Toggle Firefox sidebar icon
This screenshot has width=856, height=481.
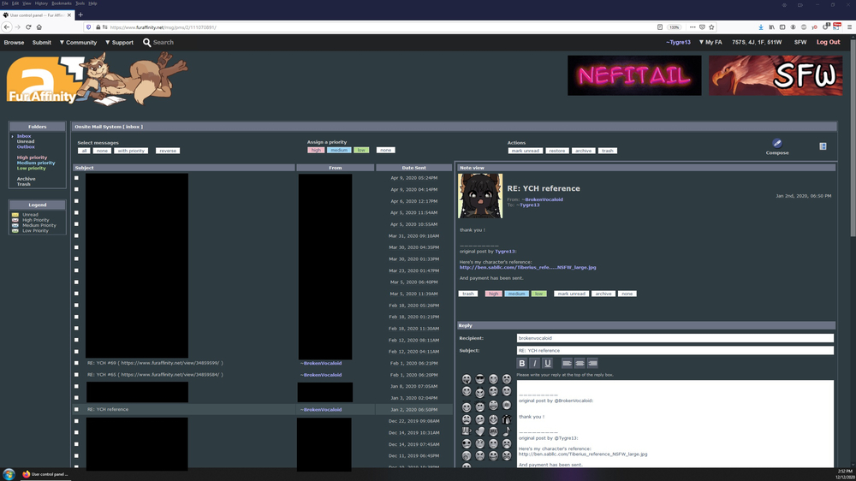click(782, 27)
